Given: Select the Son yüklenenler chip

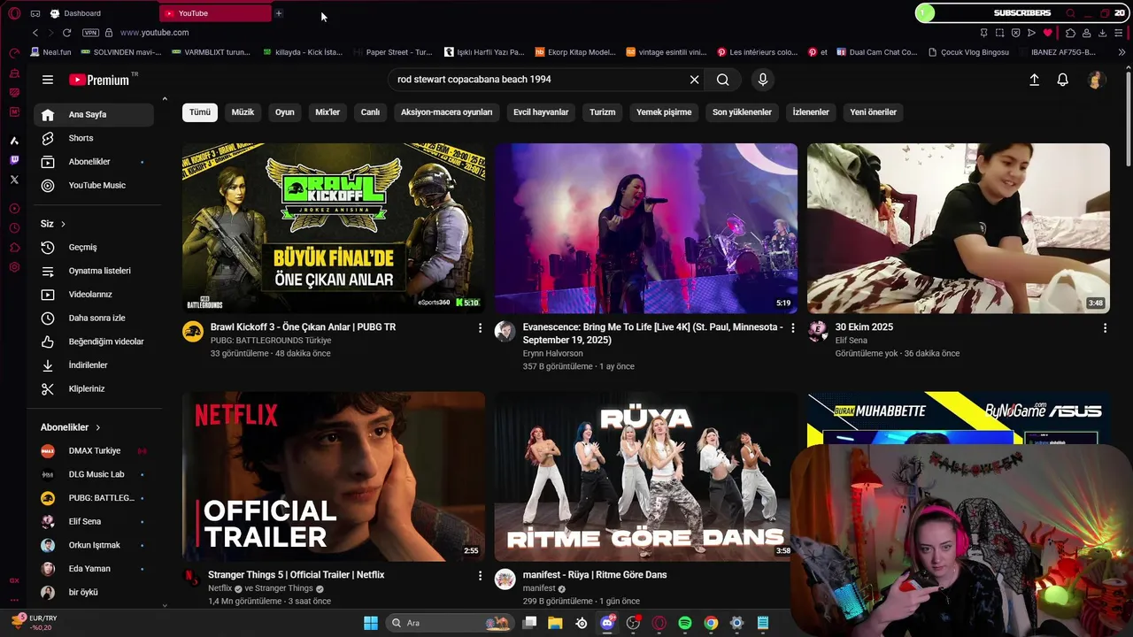Looking at the screenshot, I should (x=742, y=112).
